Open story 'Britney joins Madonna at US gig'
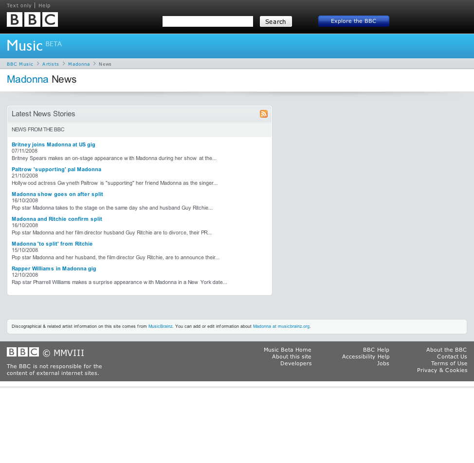Image resolution: width=474 pixels, height=463 pixels. tap(53, 144)
